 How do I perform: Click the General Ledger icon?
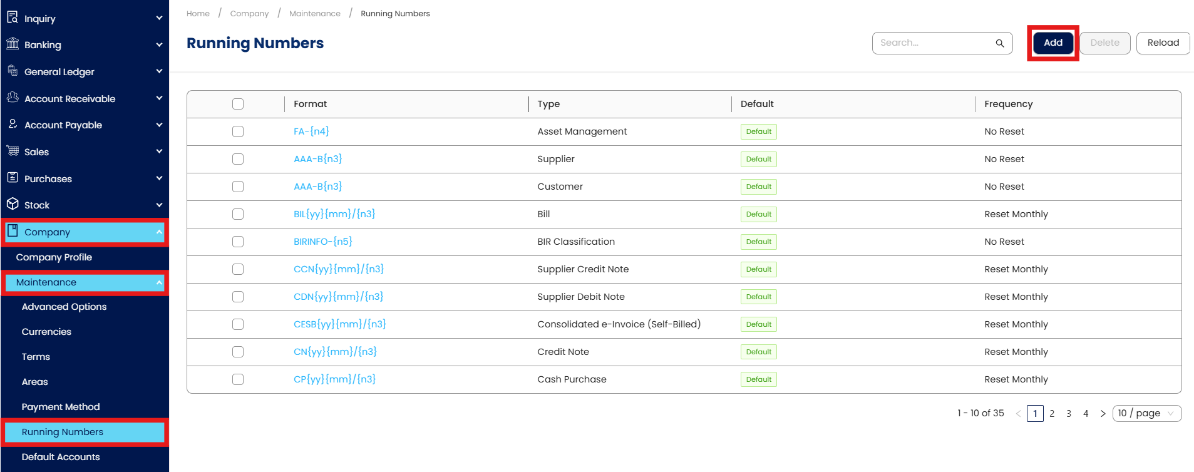13,71
